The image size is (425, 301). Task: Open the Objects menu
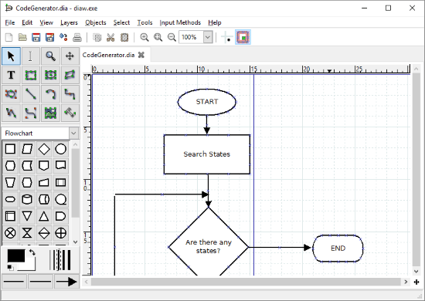[96, 22]
